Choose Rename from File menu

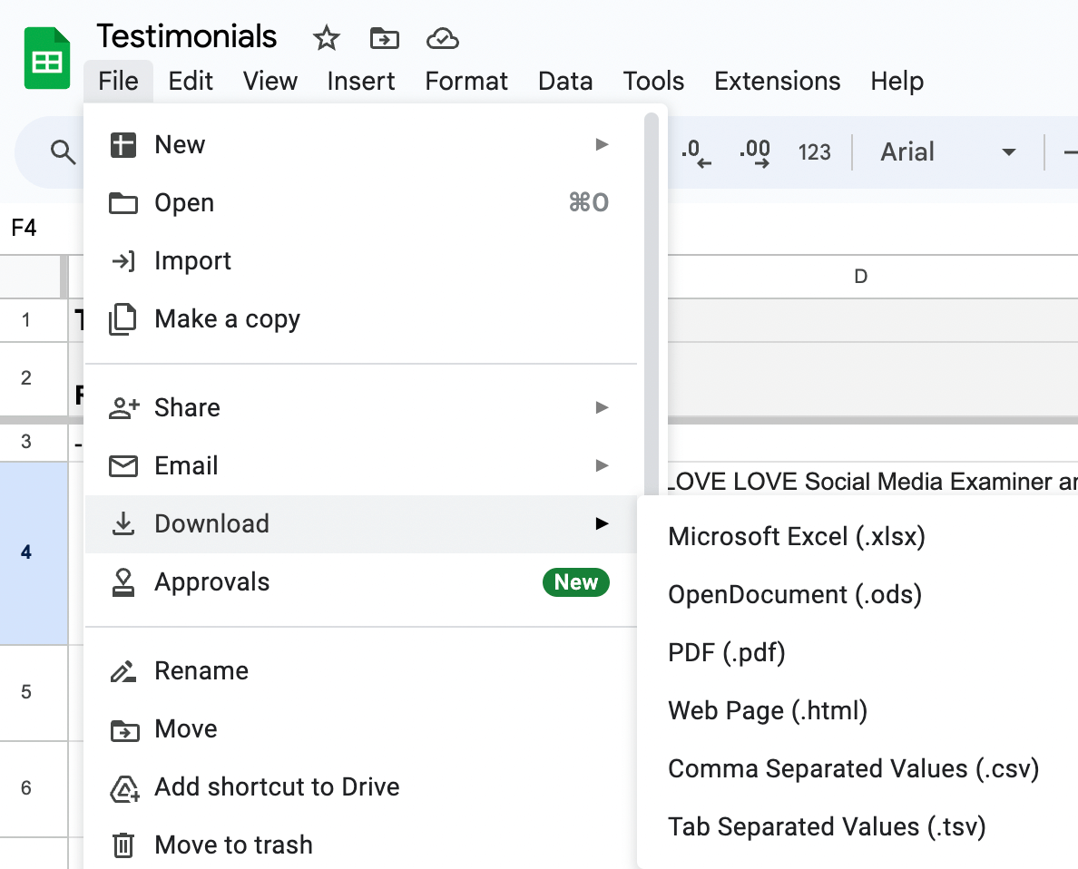361,670
